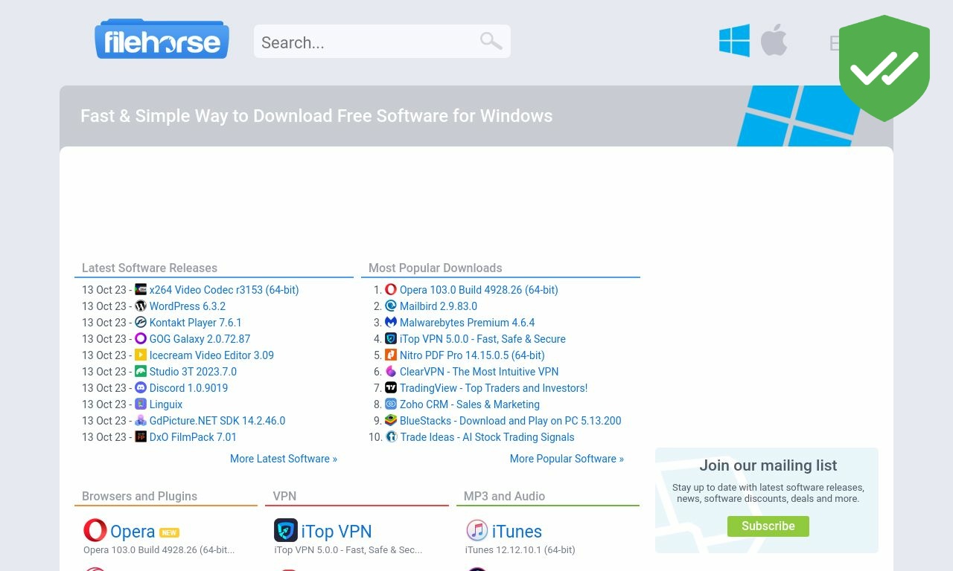Open WordPress 6.3.2 link
This screenshot has width=953, height=571.
pyautogui.click(x=188, y=306)
